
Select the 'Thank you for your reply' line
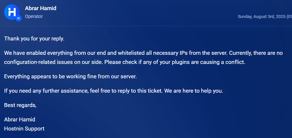(34, 39)
